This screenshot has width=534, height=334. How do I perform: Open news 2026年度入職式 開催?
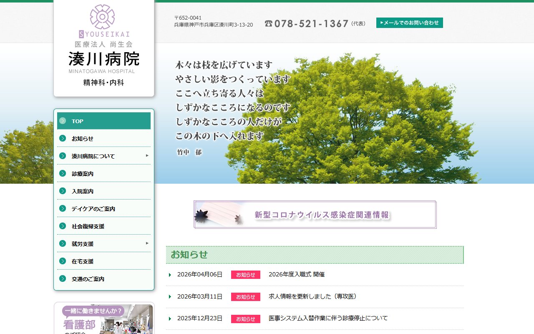tap(297, 274)
